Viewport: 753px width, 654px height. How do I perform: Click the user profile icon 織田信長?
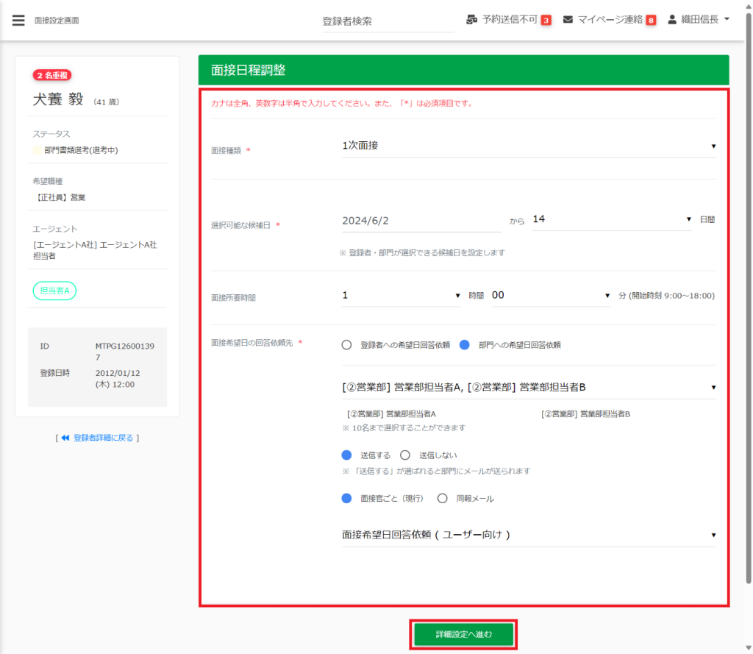point(672,20)
